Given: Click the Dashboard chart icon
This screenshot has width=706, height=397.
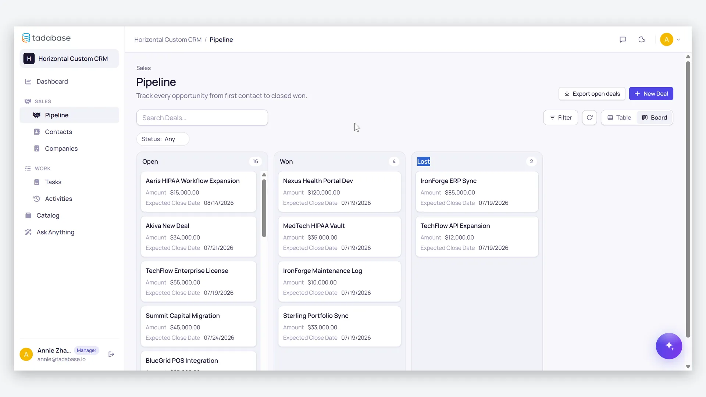Looking at the screenshot, I should pyautogui.click(x=28, y=82).
